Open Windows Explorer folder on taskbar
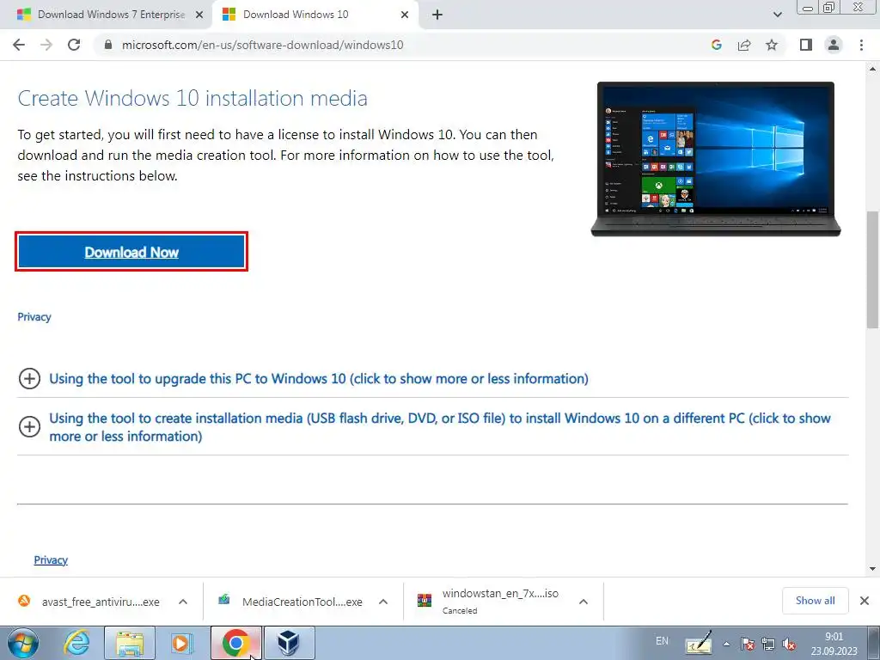880x660 pixels. [129, 643]
